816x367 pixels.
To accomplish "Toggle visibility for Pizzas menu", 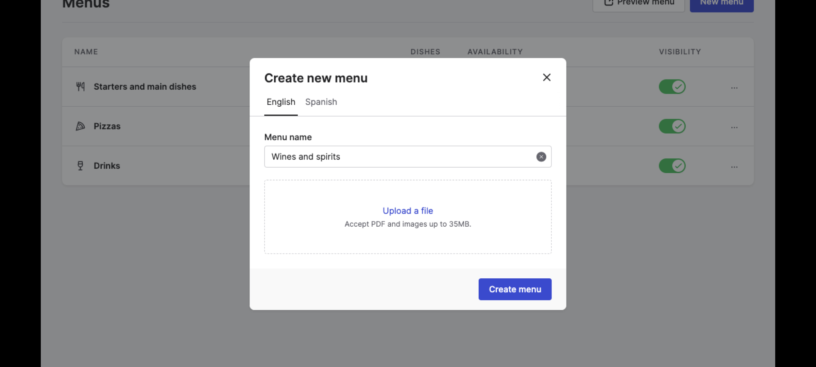I will click(x=672, y=126).
